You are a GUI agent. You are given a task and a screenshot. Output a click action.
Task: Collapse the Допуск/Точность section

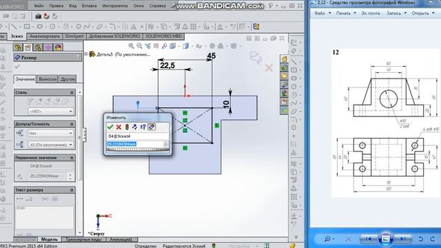click(x=72, y=124)
